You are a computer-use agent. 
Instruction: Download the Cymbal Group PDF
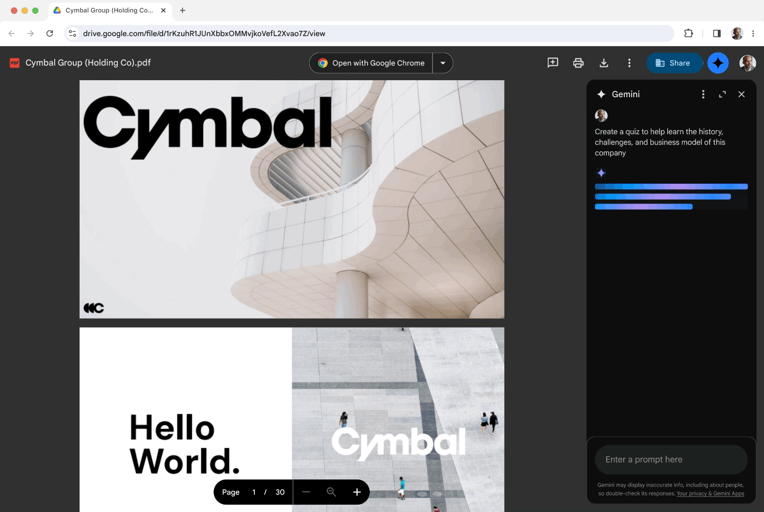[604, 63]
